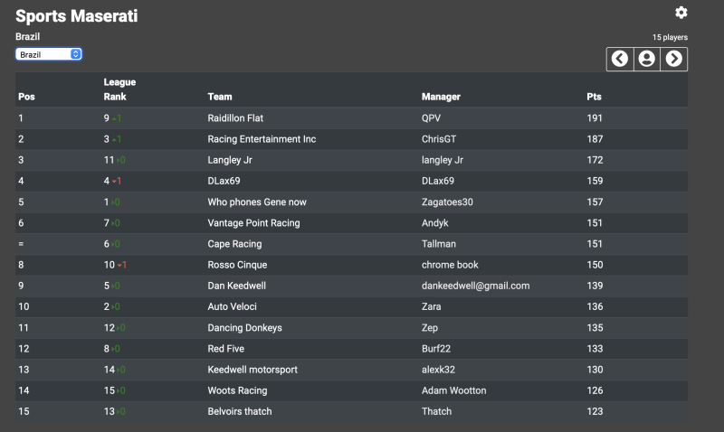Image resolution: width=724 pixels, height=432 pixels.
Task: Click the Manager column header
Action: tap(441, 97)
